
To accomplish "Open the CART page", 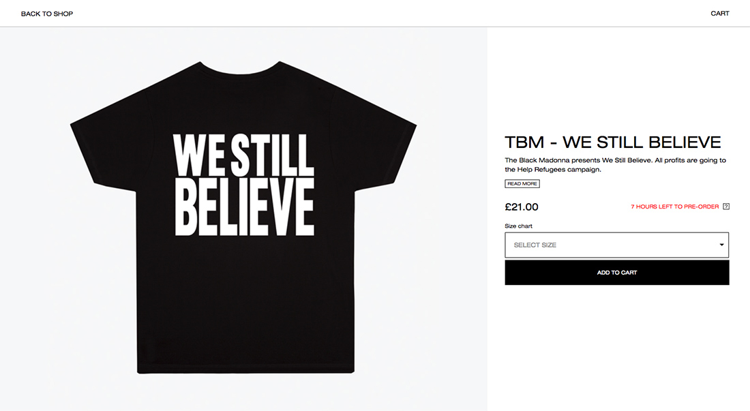I will coord(720,14).
